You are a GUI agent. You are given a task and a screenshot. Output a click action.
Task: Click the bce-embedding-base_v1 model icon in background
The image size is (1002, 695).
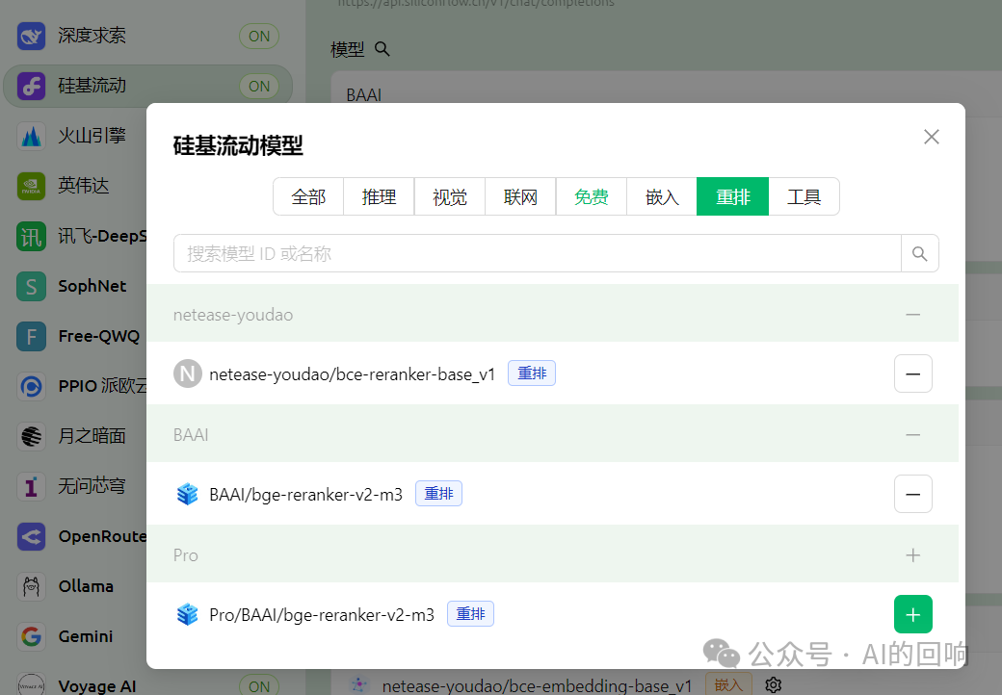point(359,684)
